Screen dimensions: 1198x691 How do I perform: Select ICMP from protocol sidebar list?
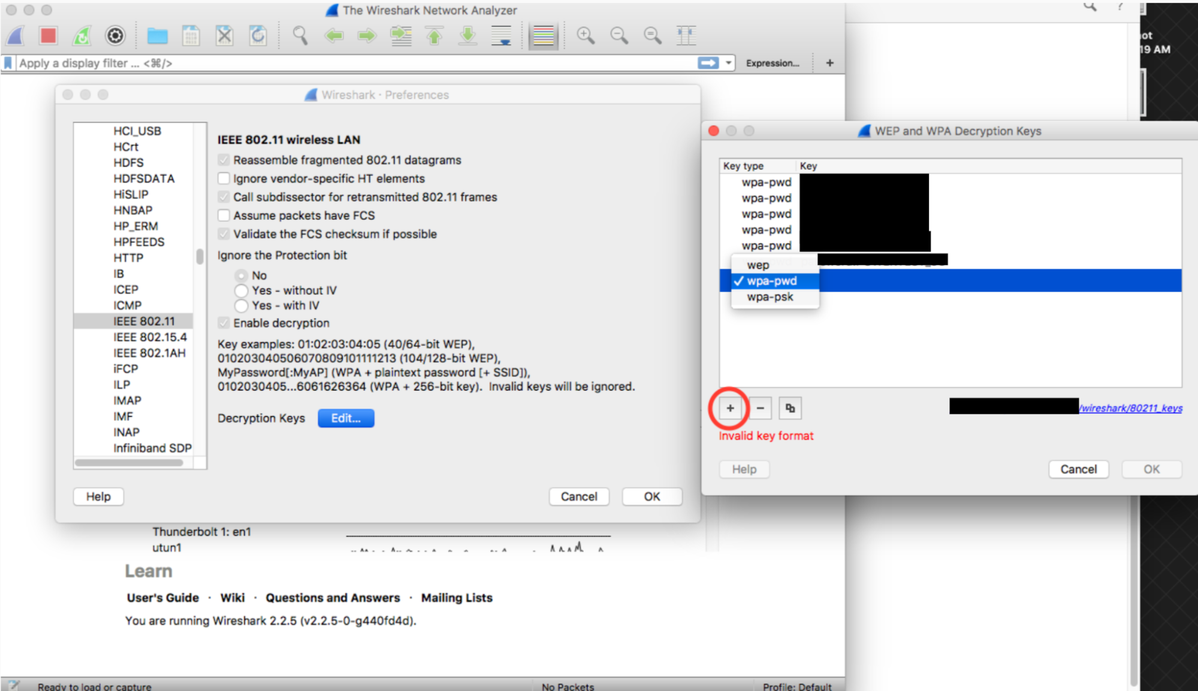128,304
